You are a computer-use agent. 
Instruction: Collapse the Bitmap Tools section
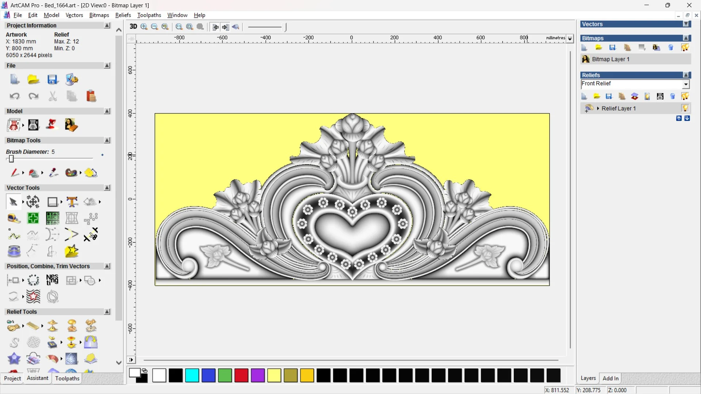(107, 140)
